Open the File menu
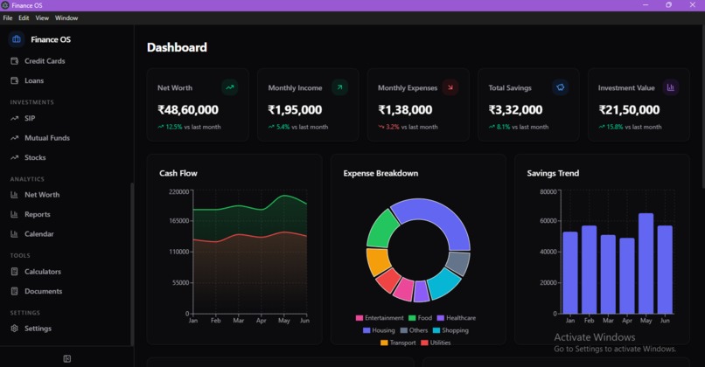 8,18
